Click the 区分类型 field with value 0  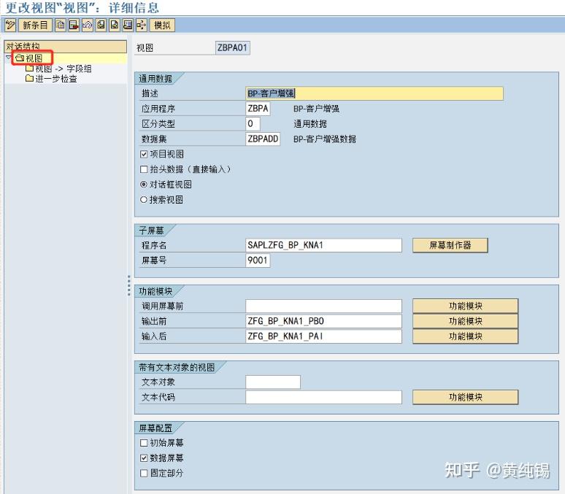pos(253,124)
